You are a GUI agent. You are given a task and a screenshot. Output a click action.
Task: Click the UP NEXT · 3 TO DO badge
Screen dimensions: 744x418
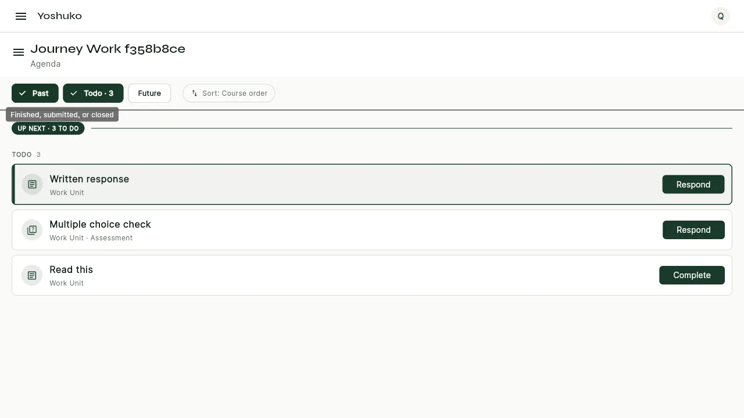(x=48, y=128)
